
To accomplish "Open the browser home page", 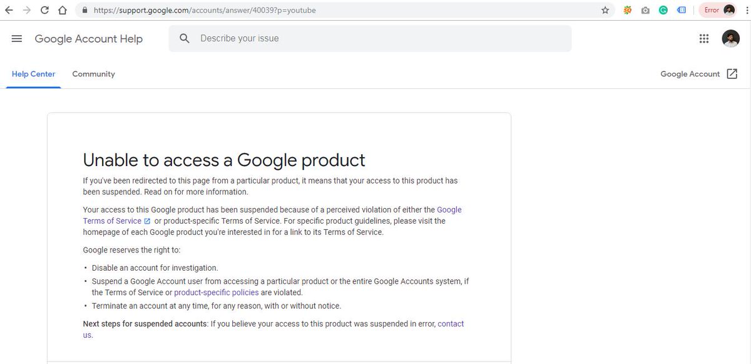I will coord(62,10).
